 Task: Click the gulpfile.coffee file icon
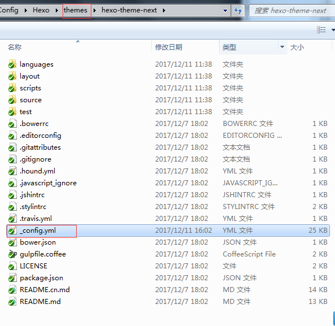(12, 254)
